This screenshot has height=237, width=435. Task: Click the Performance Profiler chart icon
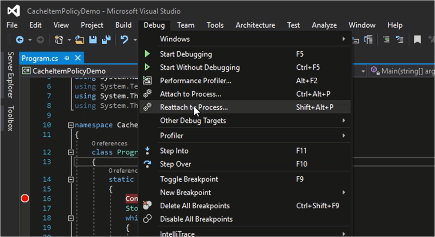pyautogui.click(x=147, y=81)
